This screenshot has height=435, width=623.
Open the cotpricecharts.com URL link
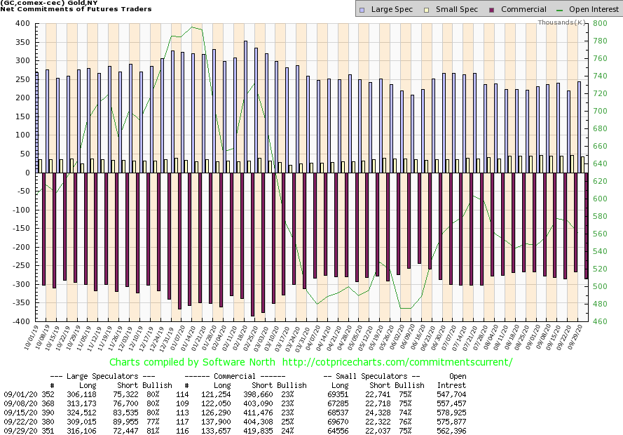tap(395, 362)
